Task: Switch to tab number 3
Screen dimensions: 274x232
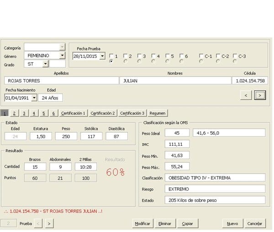Action: coord(24,113)
